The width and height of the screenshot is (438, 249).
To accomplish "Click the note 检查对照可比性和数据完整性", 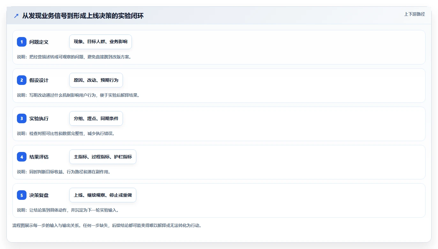I will [x=56, y=133].
